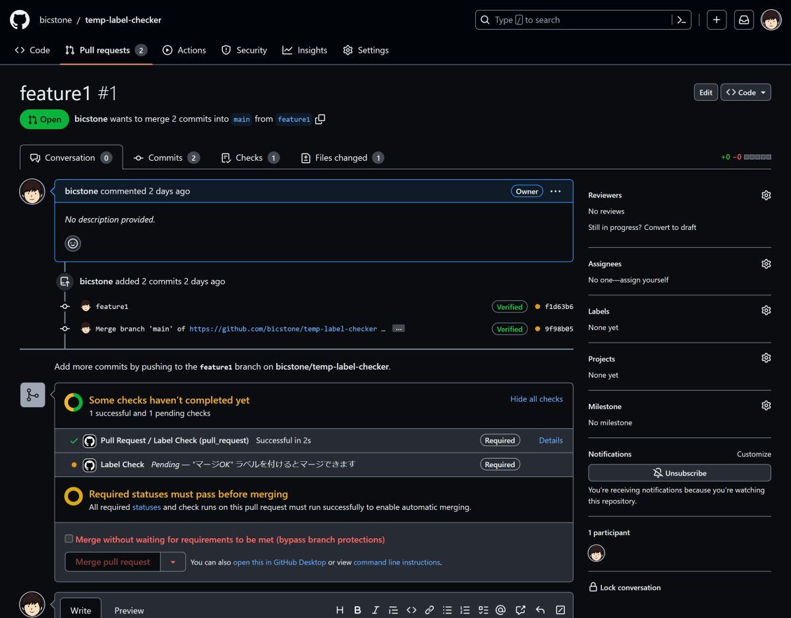
Task: Mention a user with the @ icon
Action: pos(500,610)
